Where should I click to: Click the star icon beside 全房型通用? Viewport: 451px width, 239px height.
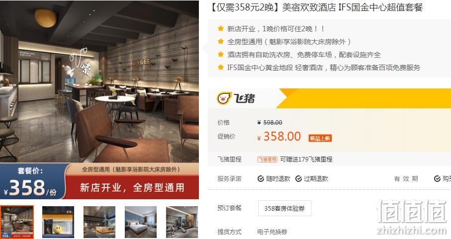coord(221,41)
